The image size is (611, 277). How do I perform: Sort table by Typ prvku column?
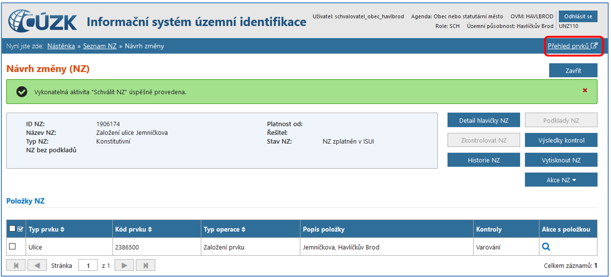[x=46, y=229]
